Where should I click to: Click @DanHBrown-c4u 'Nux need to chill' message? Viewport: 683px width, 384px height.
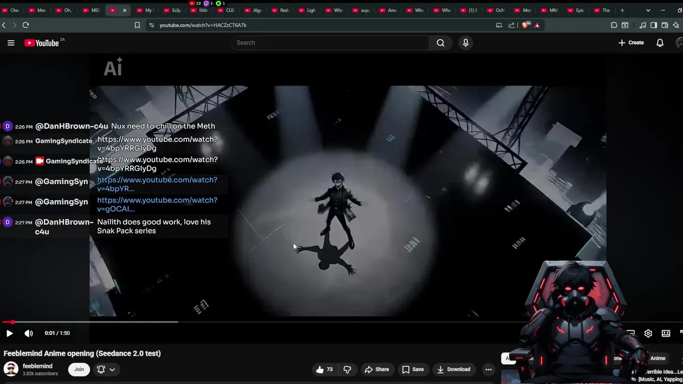[x=163, y=126]
